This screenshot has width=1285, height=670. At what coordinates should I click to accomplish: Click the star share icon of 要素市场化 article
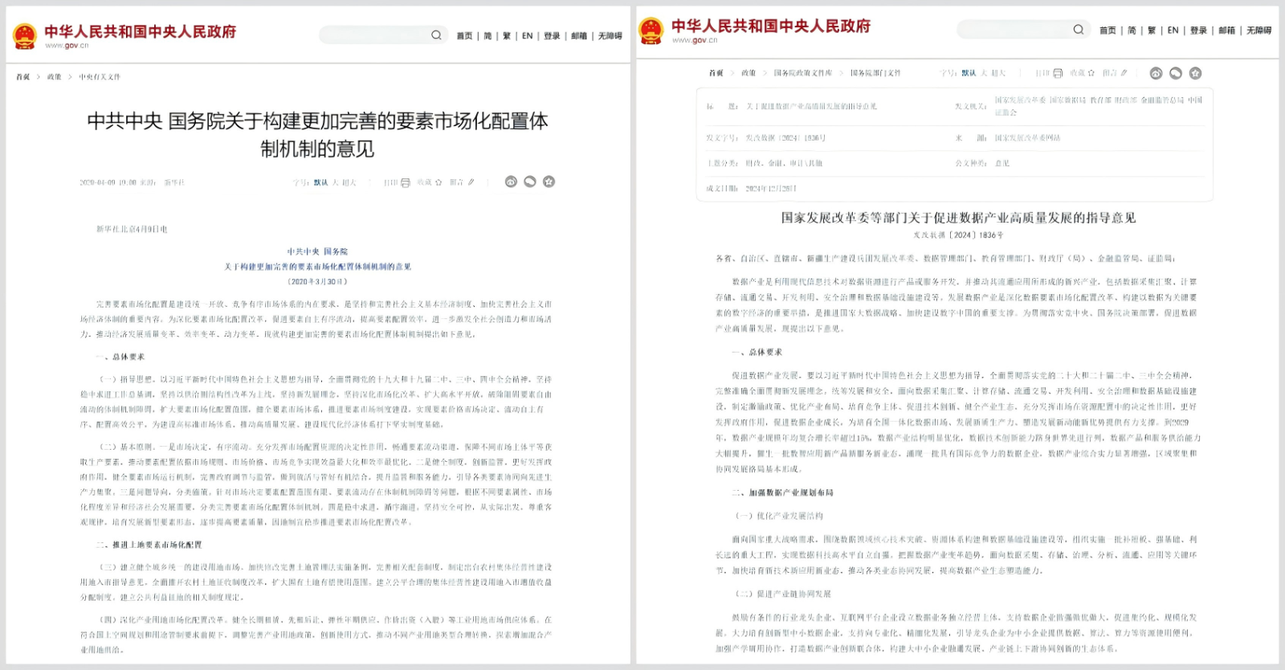[549, 182]
